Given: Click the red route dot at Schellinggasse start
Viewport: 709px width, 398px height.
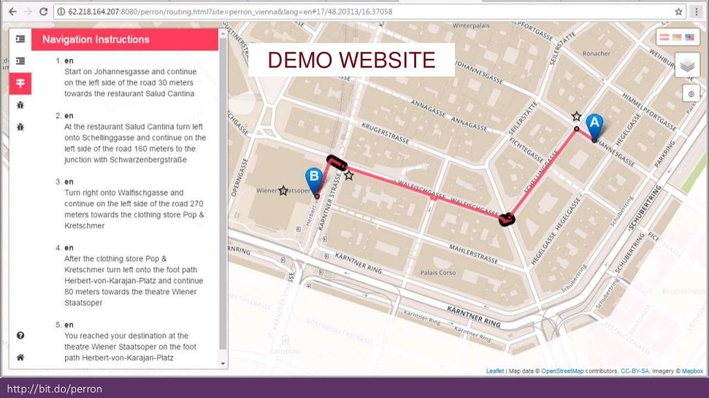Looking at the screenshot, I should coord(577,129).
